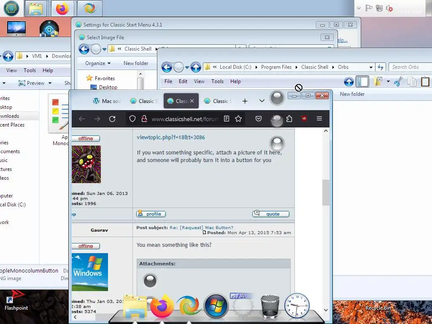Image resolution: width=432 pixels, height=324 pixels.
Task: Reload the page in Firefox
Action: click(112, 119)
